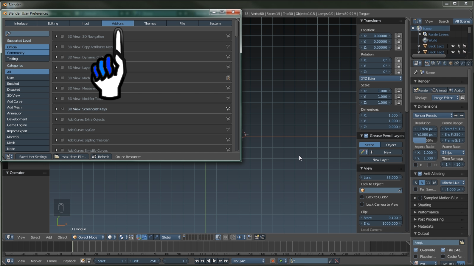Lock Location X with its padlock icon
This screenshot has width=474, height=266.
pyautogui.click(x=398, y=36)
